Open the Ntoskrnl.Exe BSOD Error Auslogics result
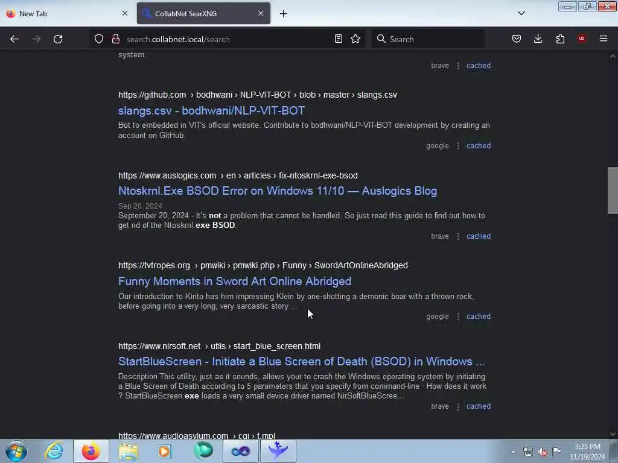Viewport: 618px width, 463px height. click(x=278, y=191)
